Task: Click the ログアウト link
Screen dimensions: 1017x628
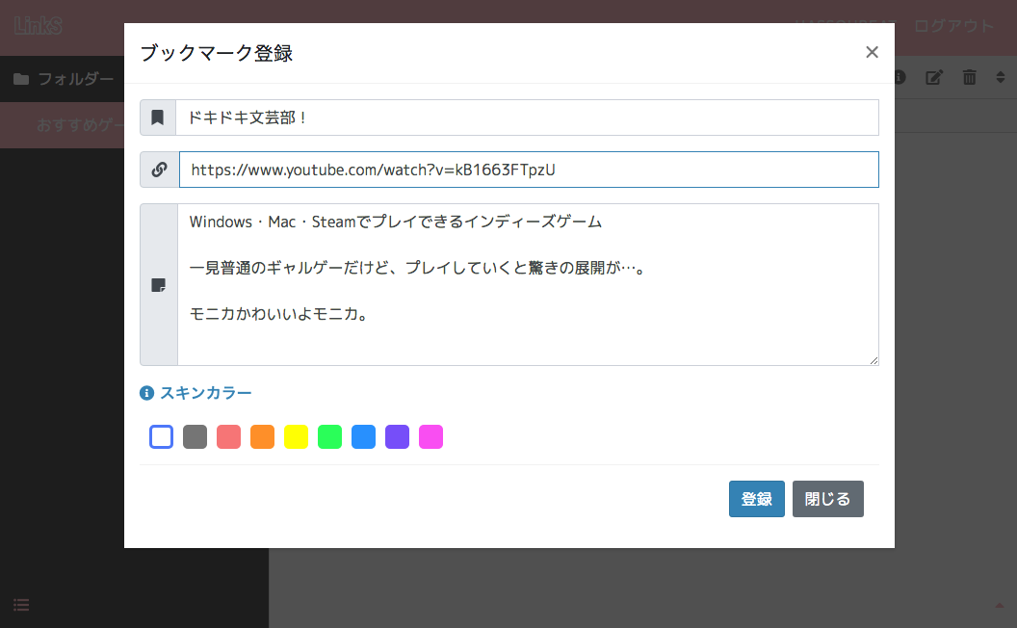Action: pos(953,26)
